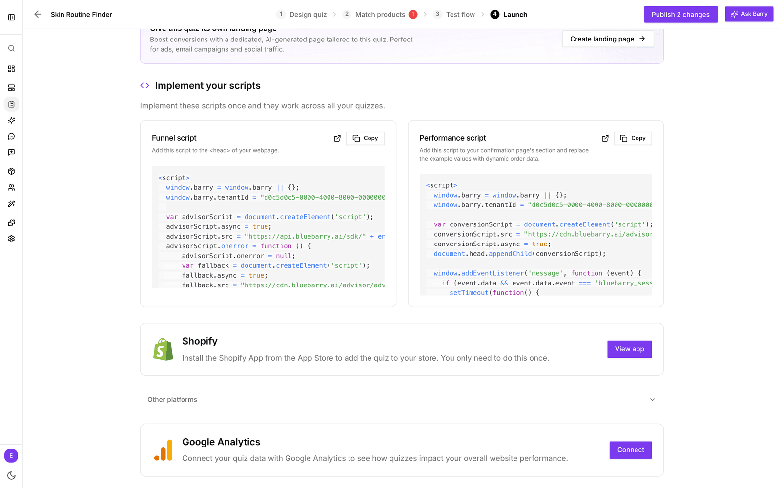Open the users sidebar icon
The image size is (781, 488).
11,187
